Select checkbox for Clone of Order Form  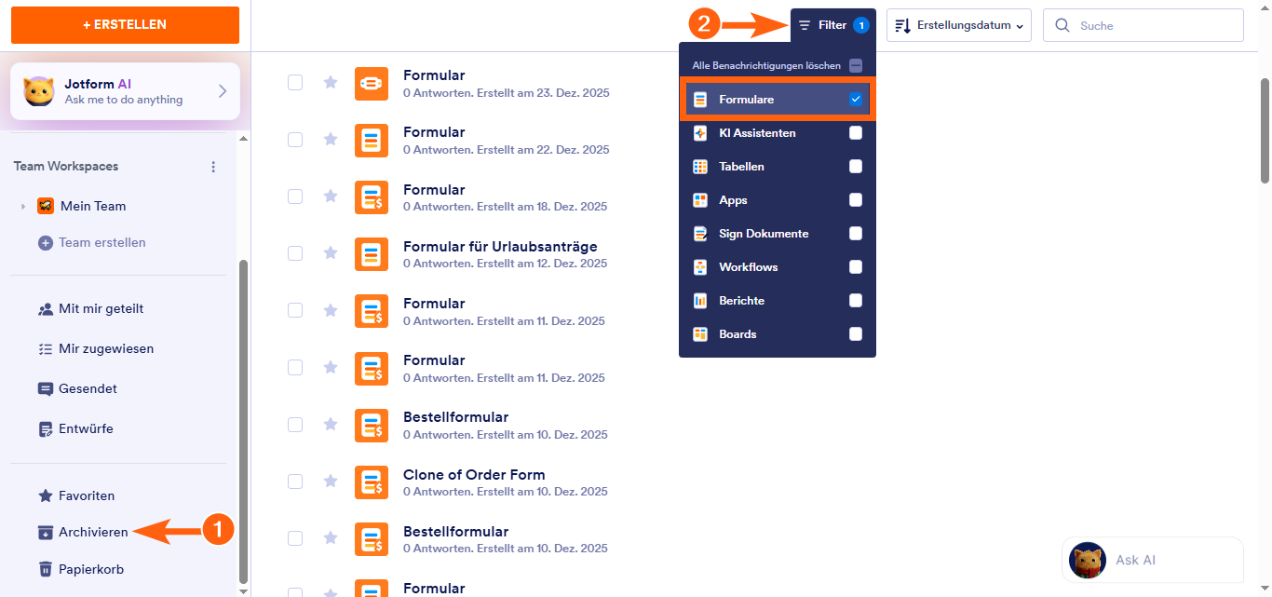pos(295,481)
